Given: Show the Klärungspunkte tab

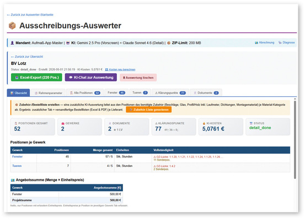Looking at the screenshot, I should (x=170, y=93).
